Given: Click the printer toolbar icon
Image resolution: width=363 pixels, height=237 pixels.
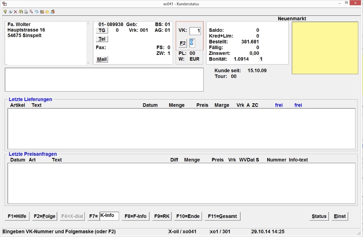Looking at the screenshot, I should (x=26, y=12).
